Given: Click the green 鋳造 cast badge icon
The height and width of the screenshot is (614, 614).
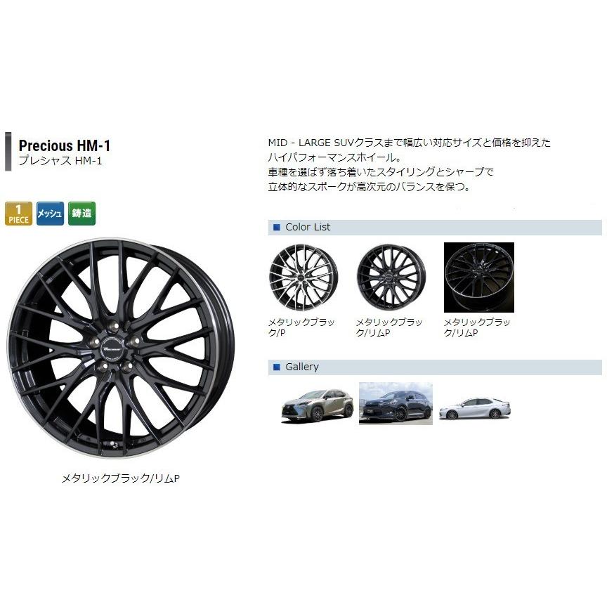Looking at the screenshot, I should click(x=81, y=214).
